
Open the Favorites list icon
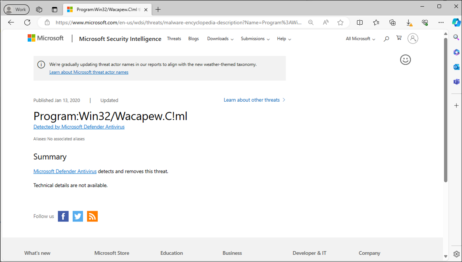pos(376,22)
